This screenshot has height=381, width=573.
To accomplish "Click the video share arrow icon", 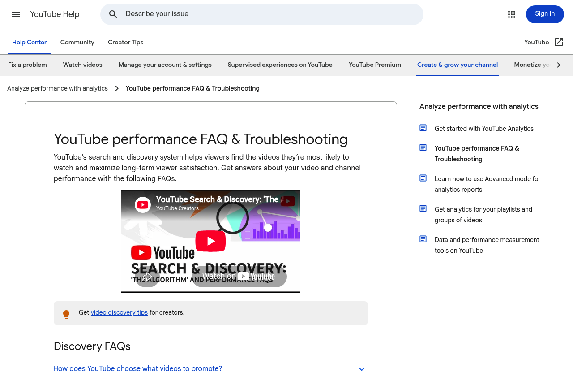I will pyautogui.click(x=147, y=276).
